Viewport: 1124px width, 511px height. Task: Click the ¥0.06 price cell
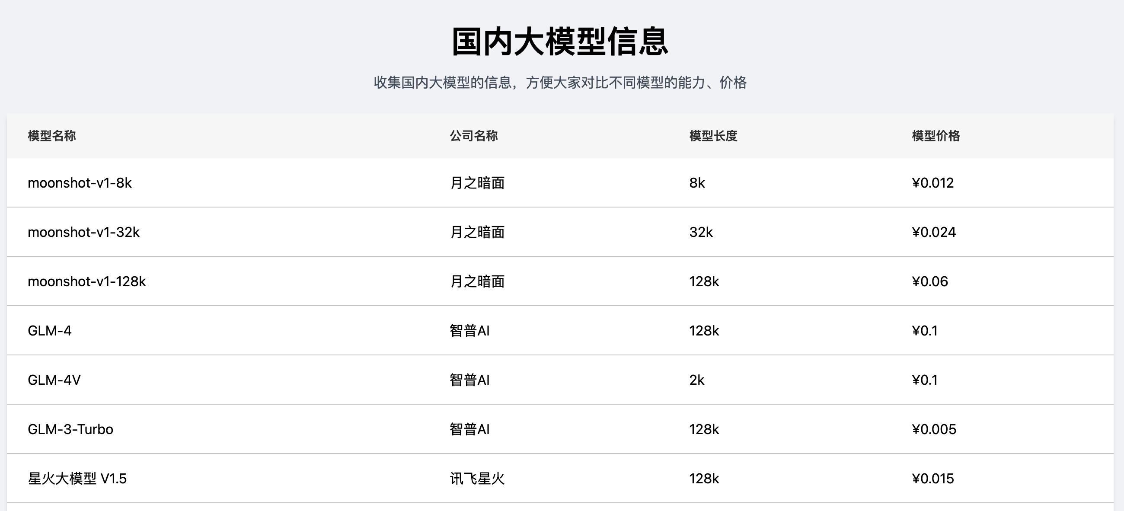(930, 281)
